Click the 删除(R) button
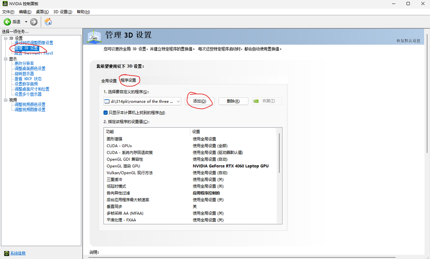Screen dimensions: 430x259 [233, 101]
